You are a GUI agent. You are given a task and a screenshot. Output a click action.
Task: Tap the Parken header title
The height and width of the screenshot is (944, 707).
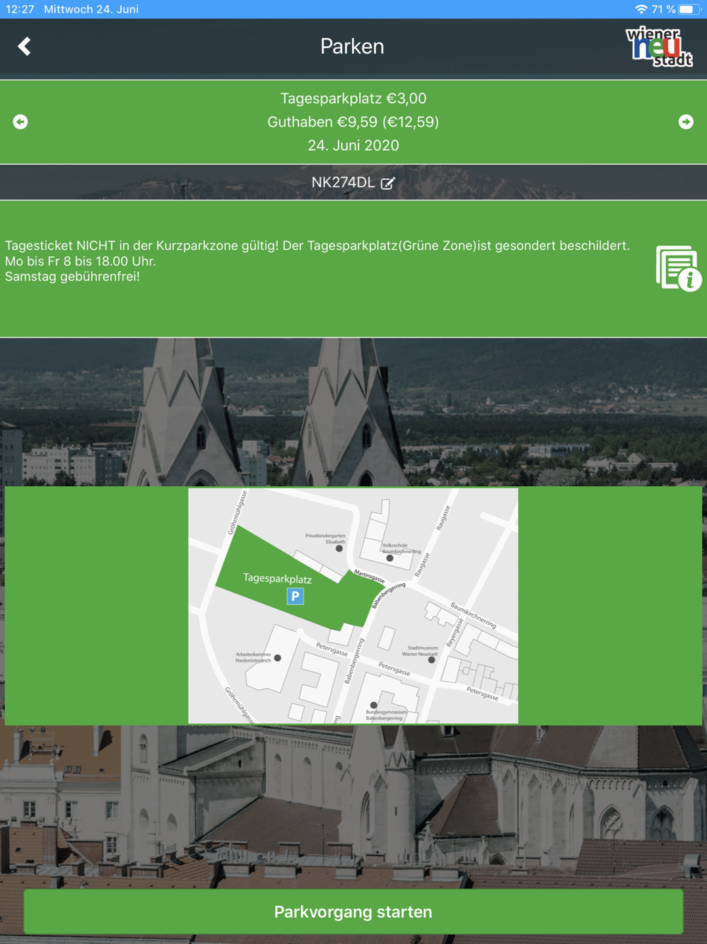click(x=352, y=47)
